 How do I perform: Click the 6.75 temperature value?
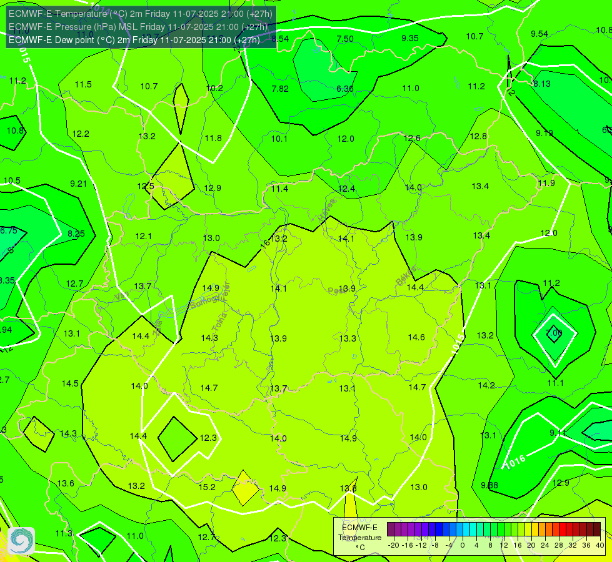[x=9, y=230]
